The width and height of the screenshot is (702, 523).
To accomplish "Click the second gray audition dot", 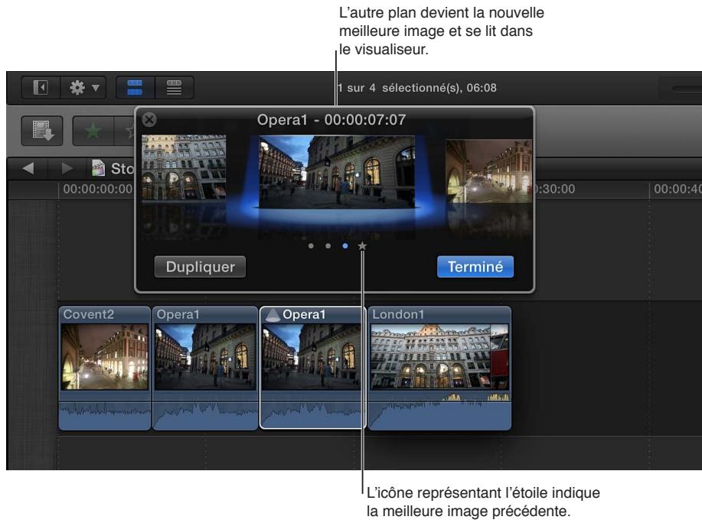I will click(328, 246).
